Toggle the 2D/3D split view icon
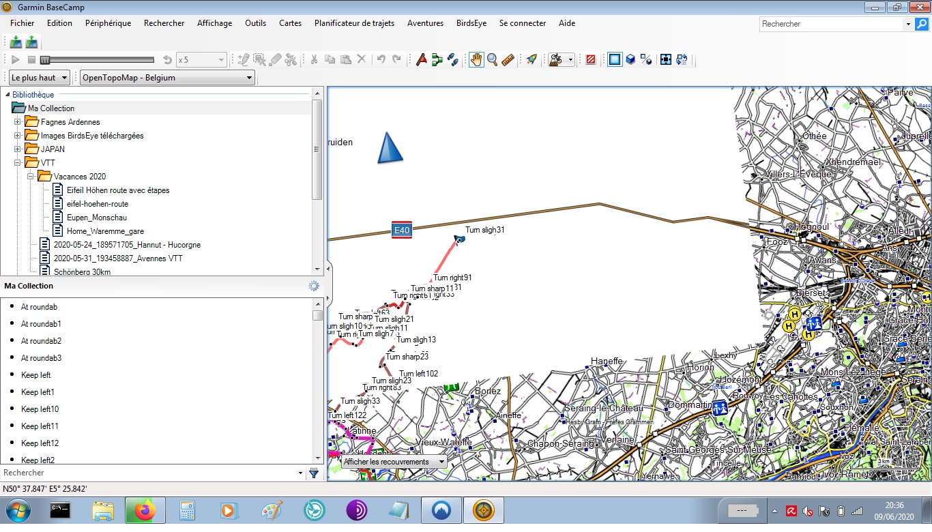The image size is (932, 532). (x=646, y=60)
